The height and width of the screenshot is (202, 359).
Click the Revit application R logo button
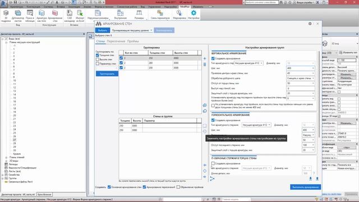coord(4,4)
